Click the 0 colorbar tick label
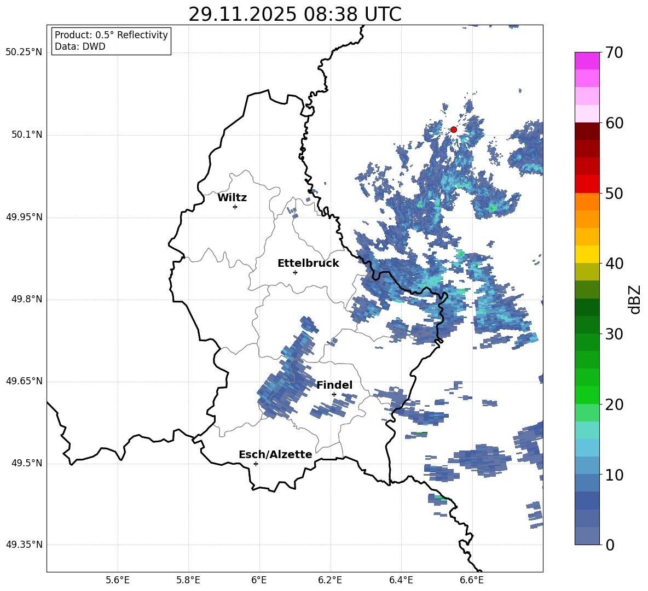The height and width of the screenshot is (591, 648). tap(610, 545)
